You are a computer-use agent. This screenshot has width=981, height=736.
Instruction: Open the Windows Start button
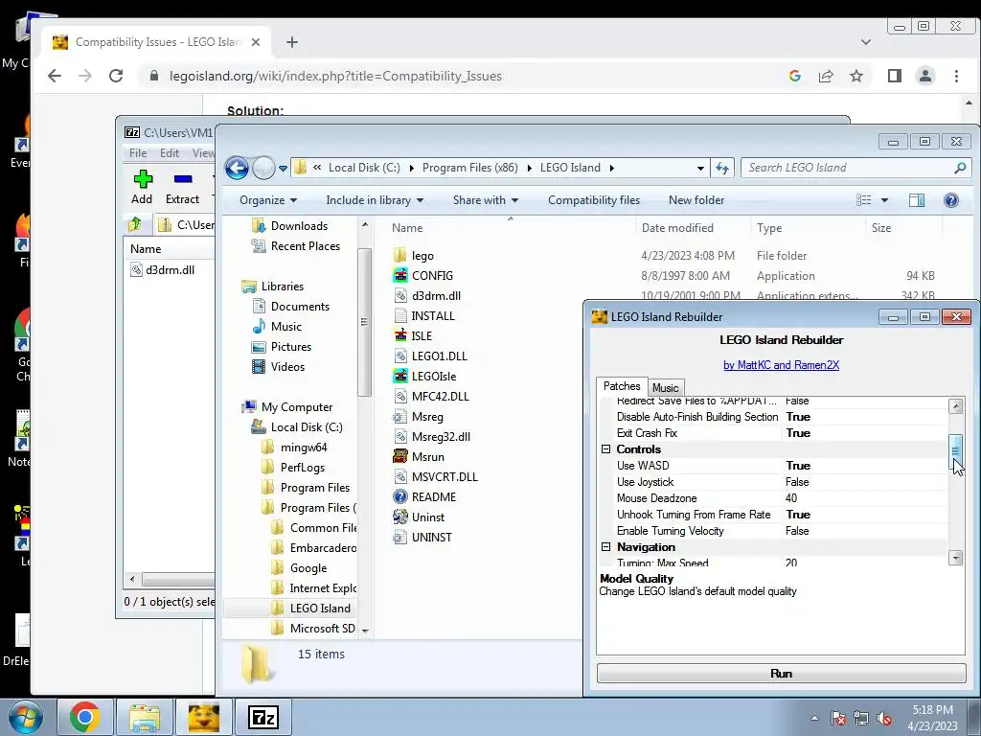click(x=25, y=717)
